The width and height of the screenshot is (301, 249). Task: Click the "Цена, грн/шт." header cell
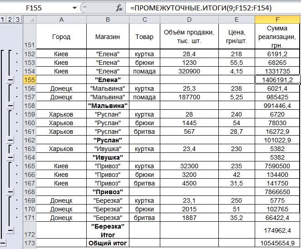point(237,36)
